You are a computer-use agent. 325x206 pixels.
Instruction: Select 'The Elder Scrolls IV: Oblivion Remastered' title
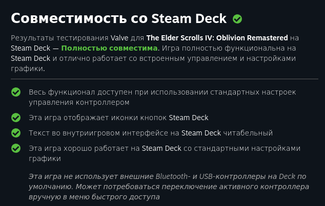[x=217, y=38]
